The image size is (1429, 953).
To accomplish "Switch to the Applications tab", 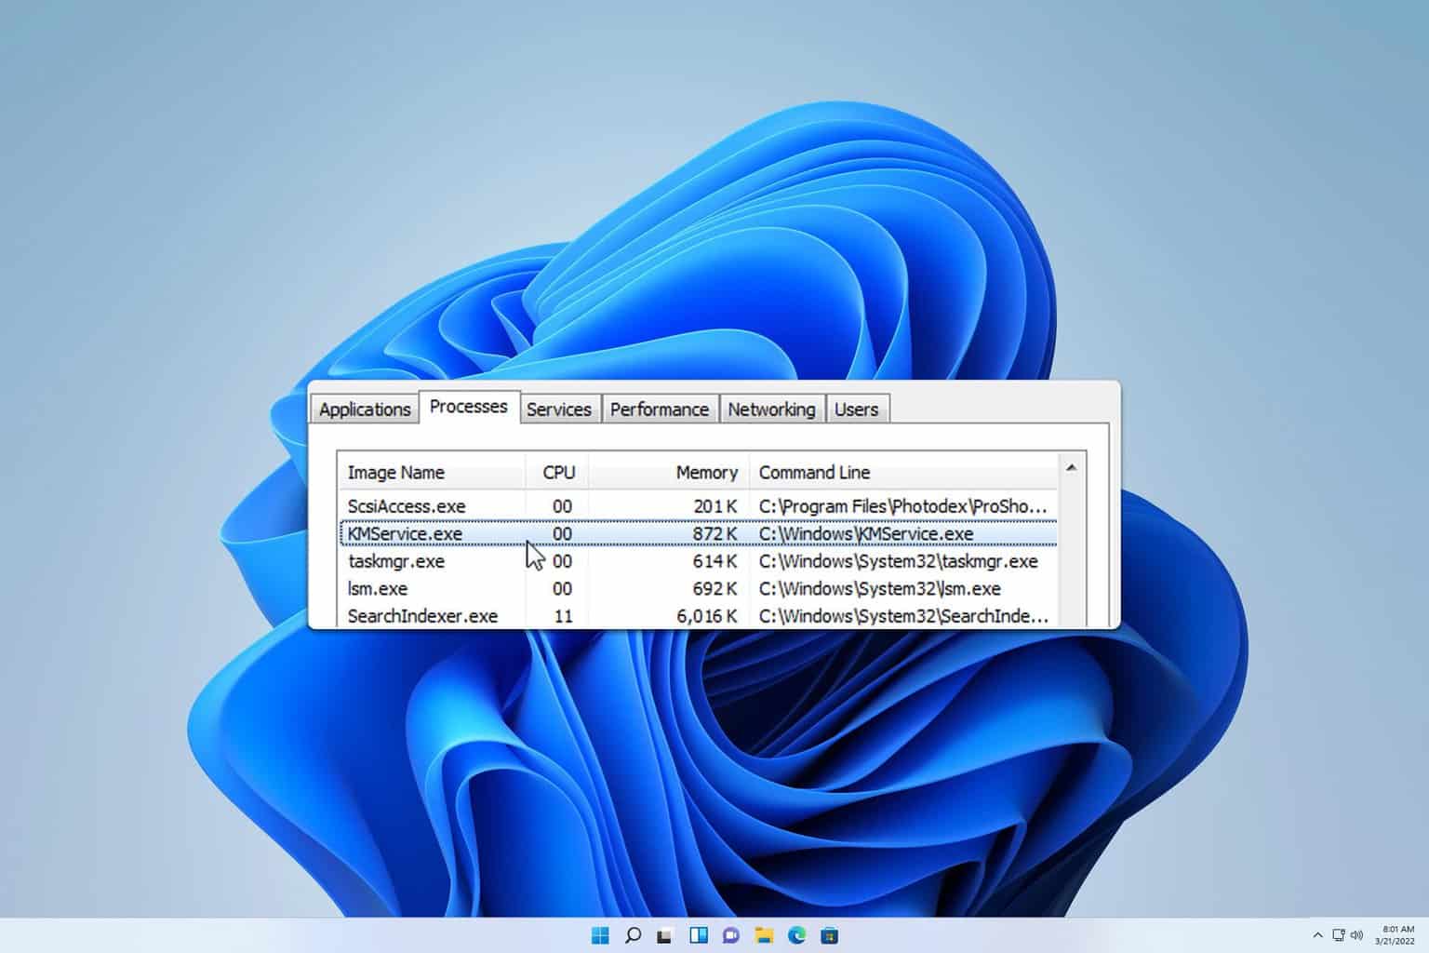I will [x=365, y=409].
